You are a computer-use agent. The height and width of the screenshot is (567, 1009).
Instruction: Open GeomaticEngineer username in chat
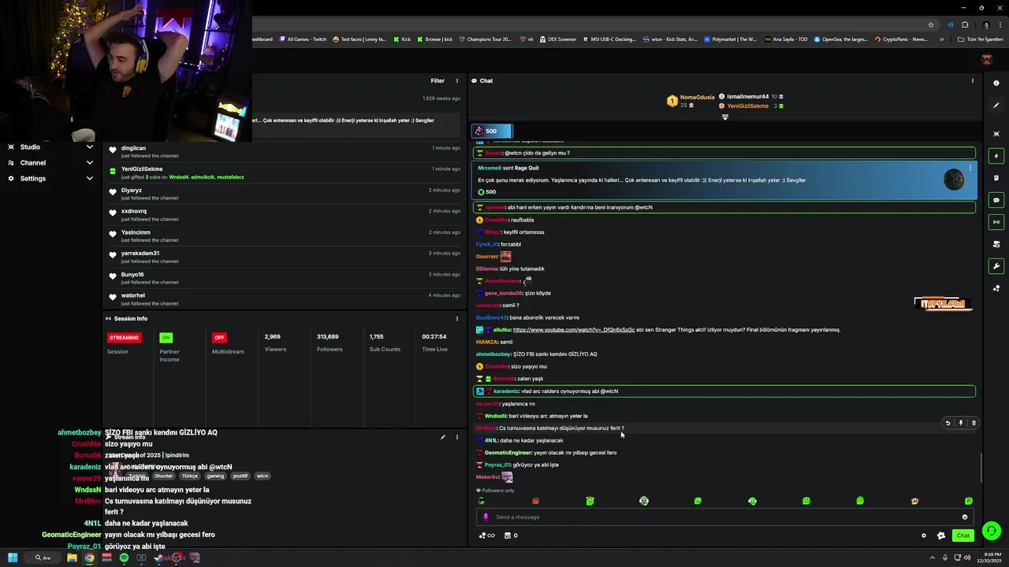[x=508, y=453]
